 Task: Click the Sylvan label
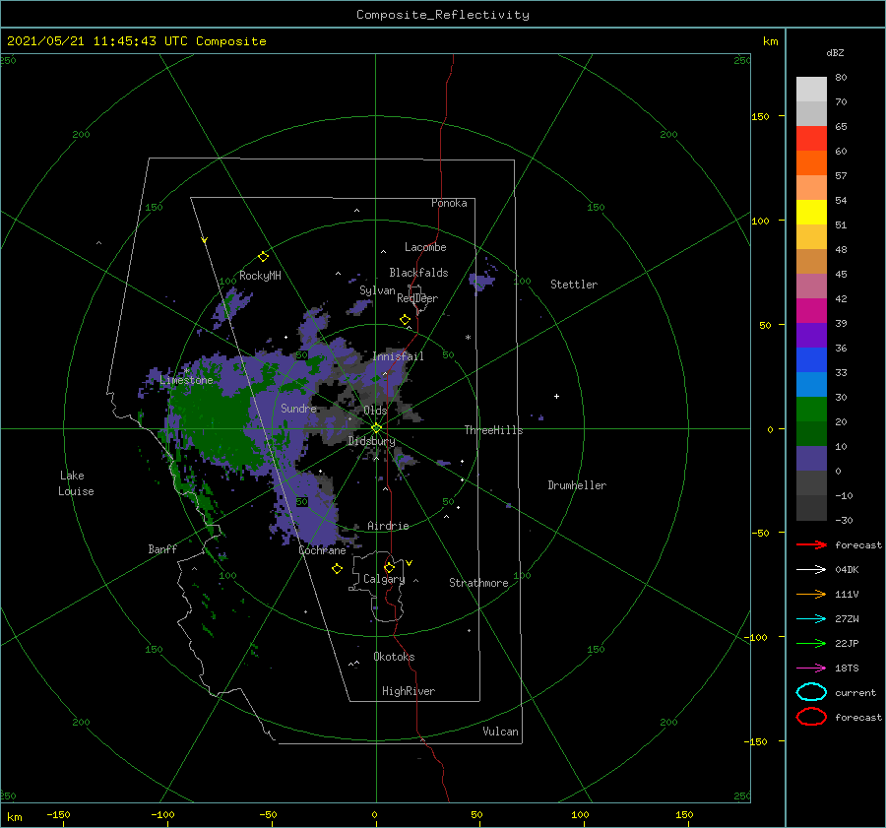point(377,290)
